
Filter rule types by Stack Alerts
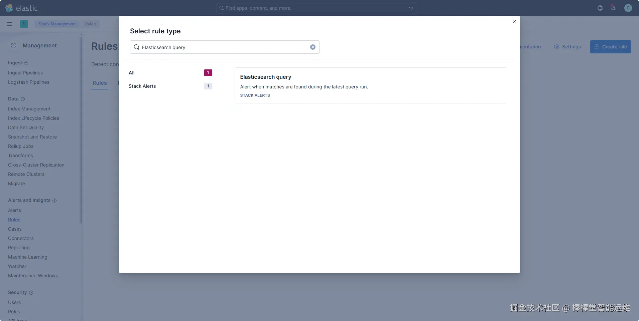click(170, 86)
